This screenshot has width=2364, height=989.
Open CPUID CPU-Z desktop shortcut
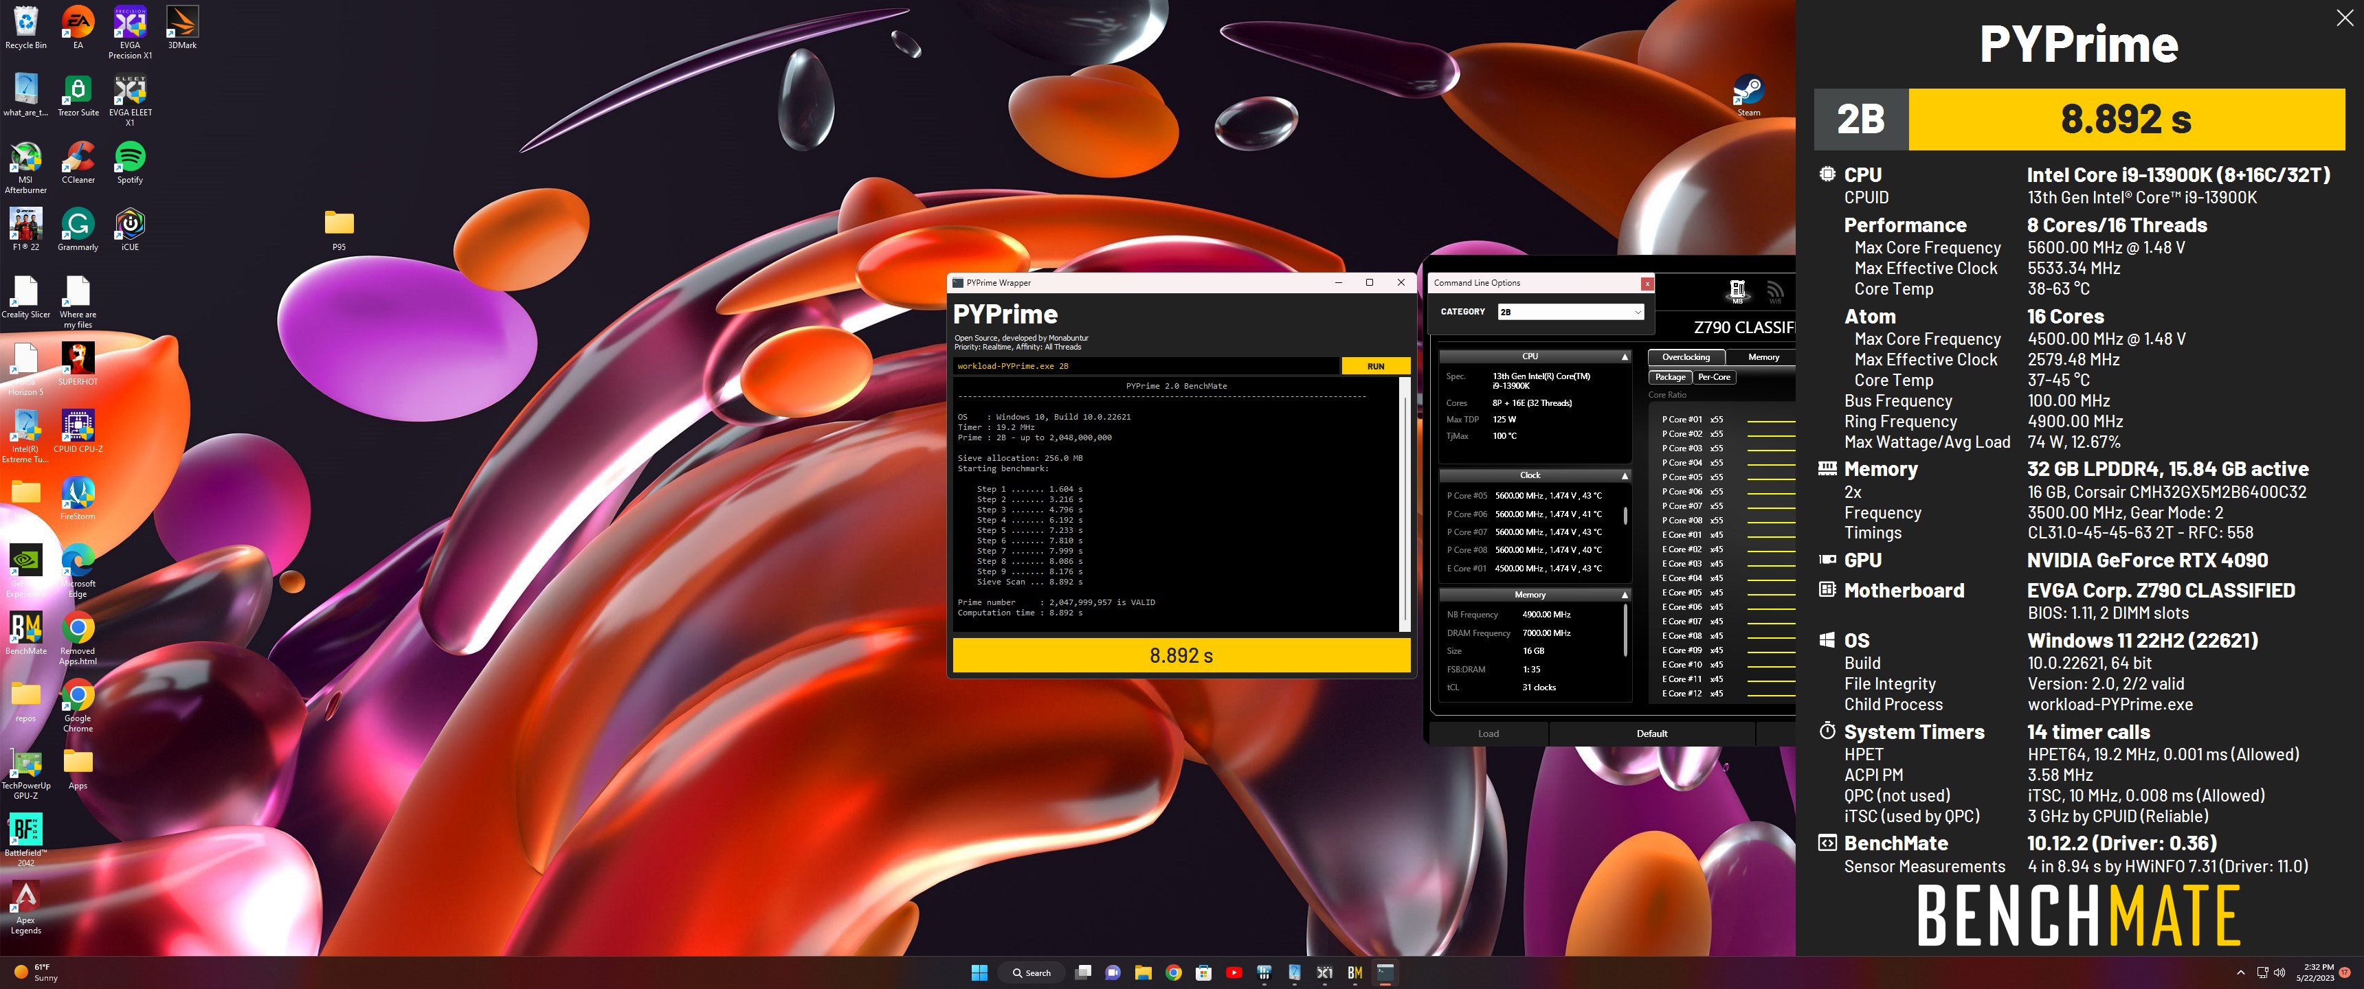point(78,430)
